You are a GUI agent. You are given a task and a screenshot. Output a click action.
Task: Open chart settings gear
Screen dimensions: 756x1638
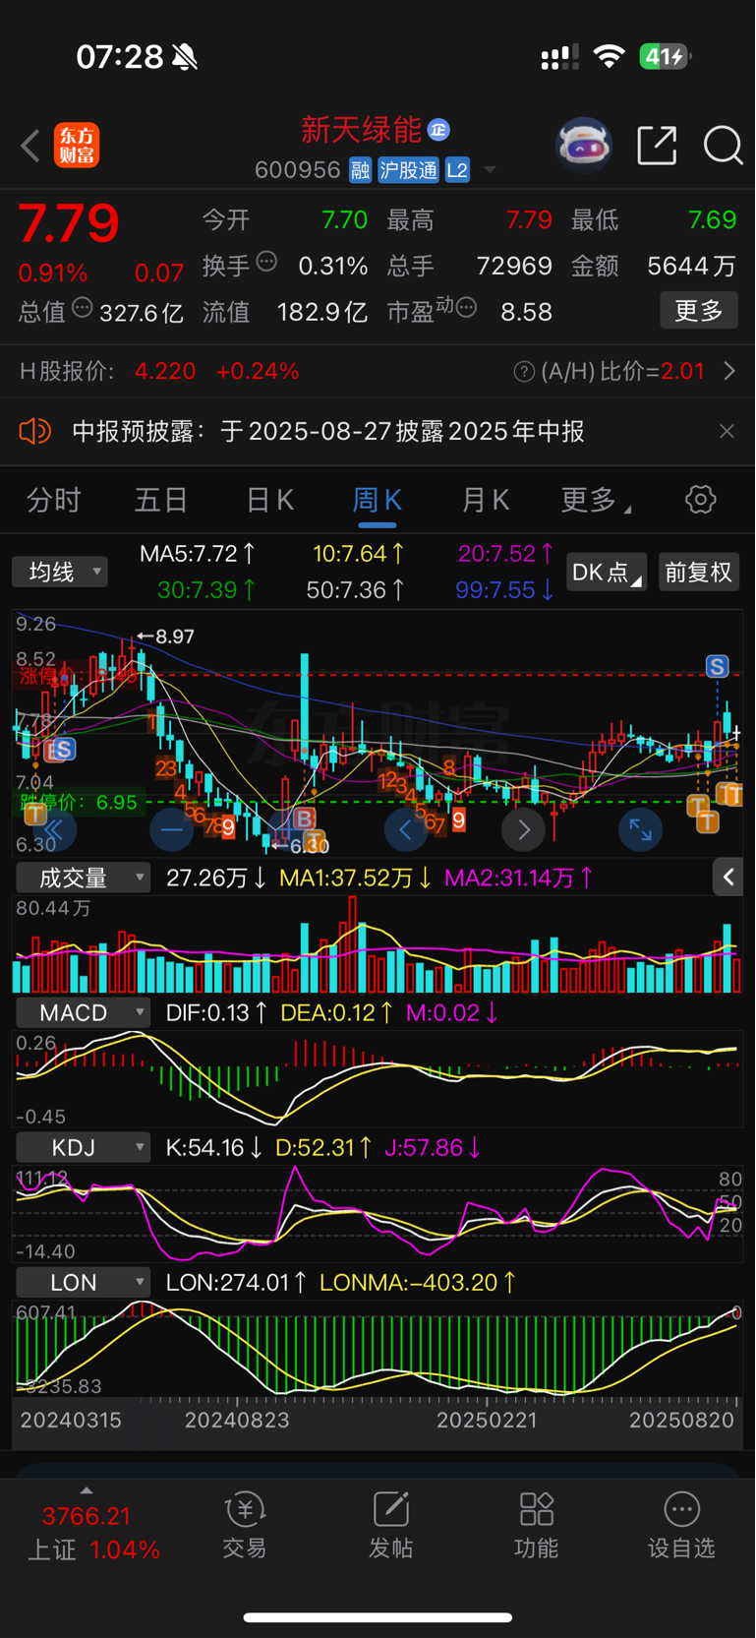(x=701, y=500)
